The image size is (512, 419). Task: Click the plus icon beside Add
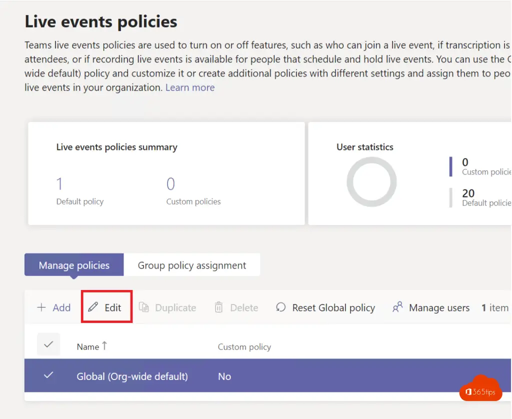tap(41, 307)
